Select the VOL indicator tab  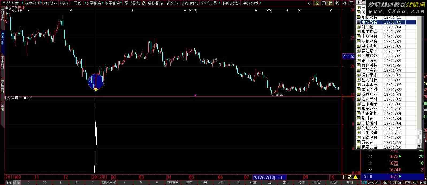point(205,183)
